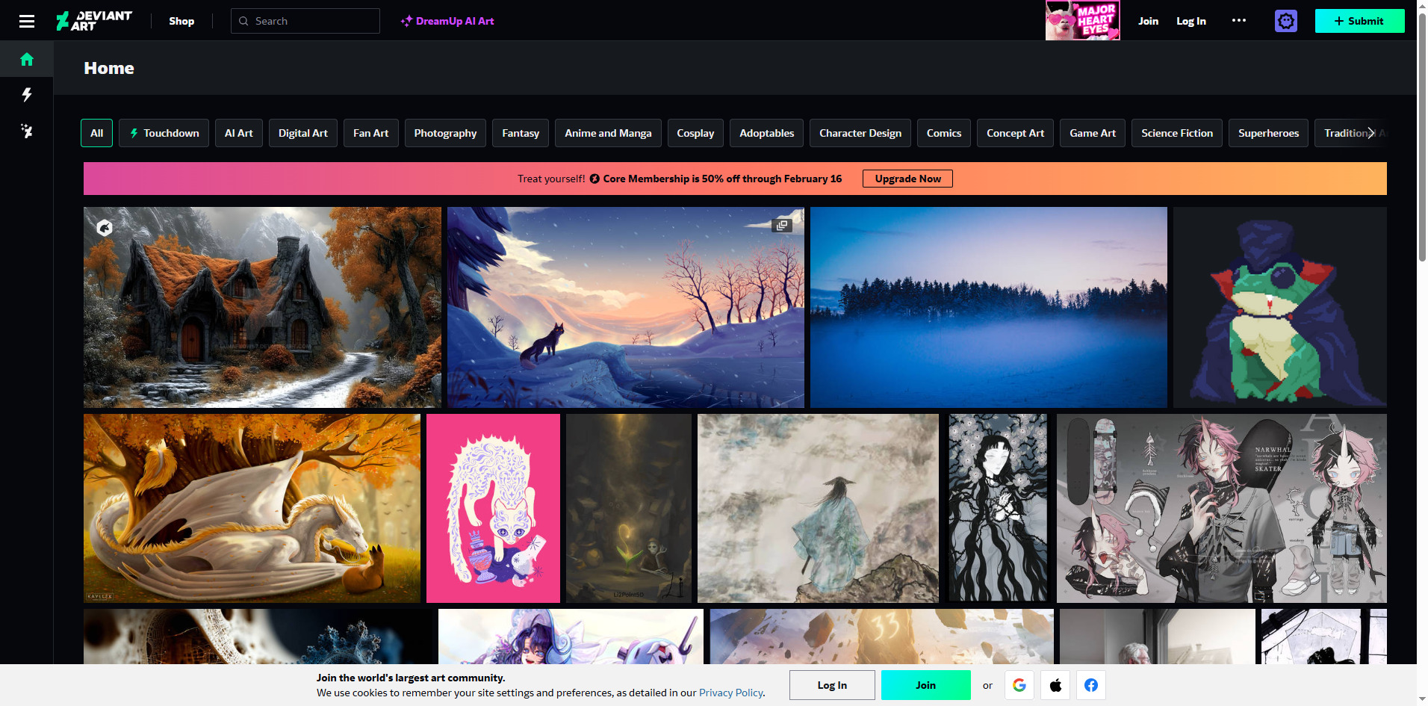Sign in with the Google icon
The height and width of the screenshot is (706, 1428).
point(1019,684)
